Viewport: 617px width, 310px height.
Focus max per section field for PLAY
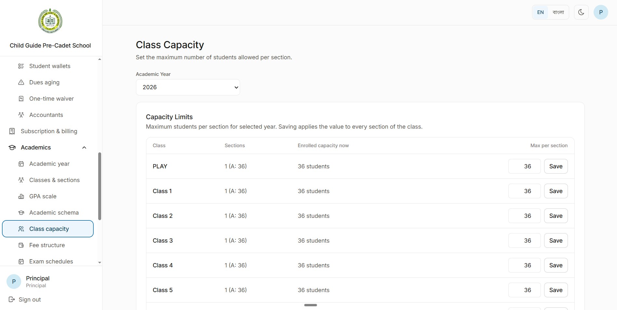click(524, 166)
